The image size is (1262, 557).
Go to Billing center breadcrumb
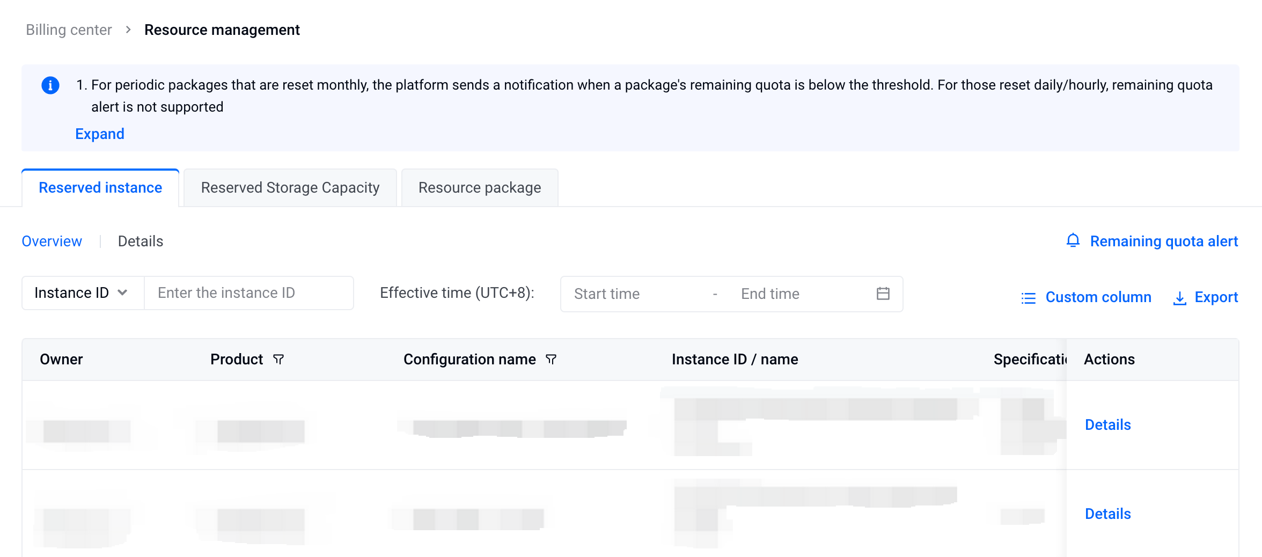(69, 30)
